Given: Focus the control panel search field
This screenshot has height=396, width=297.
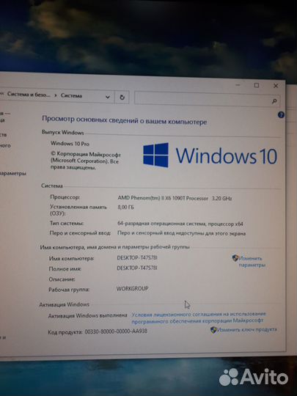Looking at the screenshot, I should click(203, 99).
